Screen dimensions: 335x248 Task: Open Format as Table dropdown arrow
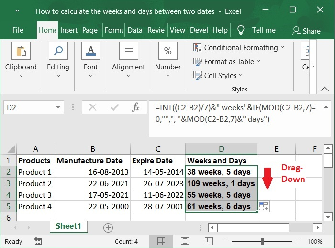258,61
